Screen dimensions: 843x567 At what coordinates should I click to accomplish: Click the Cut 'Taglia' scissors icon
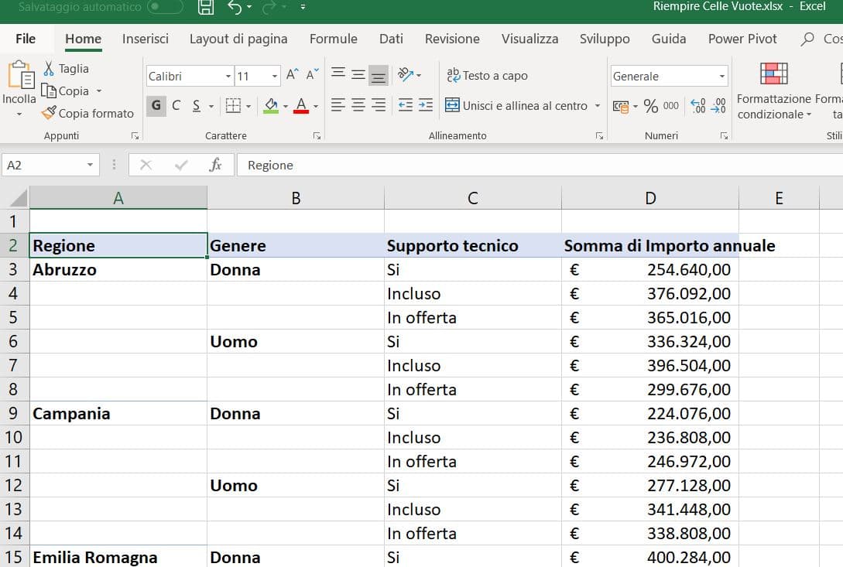pos(49,68)
